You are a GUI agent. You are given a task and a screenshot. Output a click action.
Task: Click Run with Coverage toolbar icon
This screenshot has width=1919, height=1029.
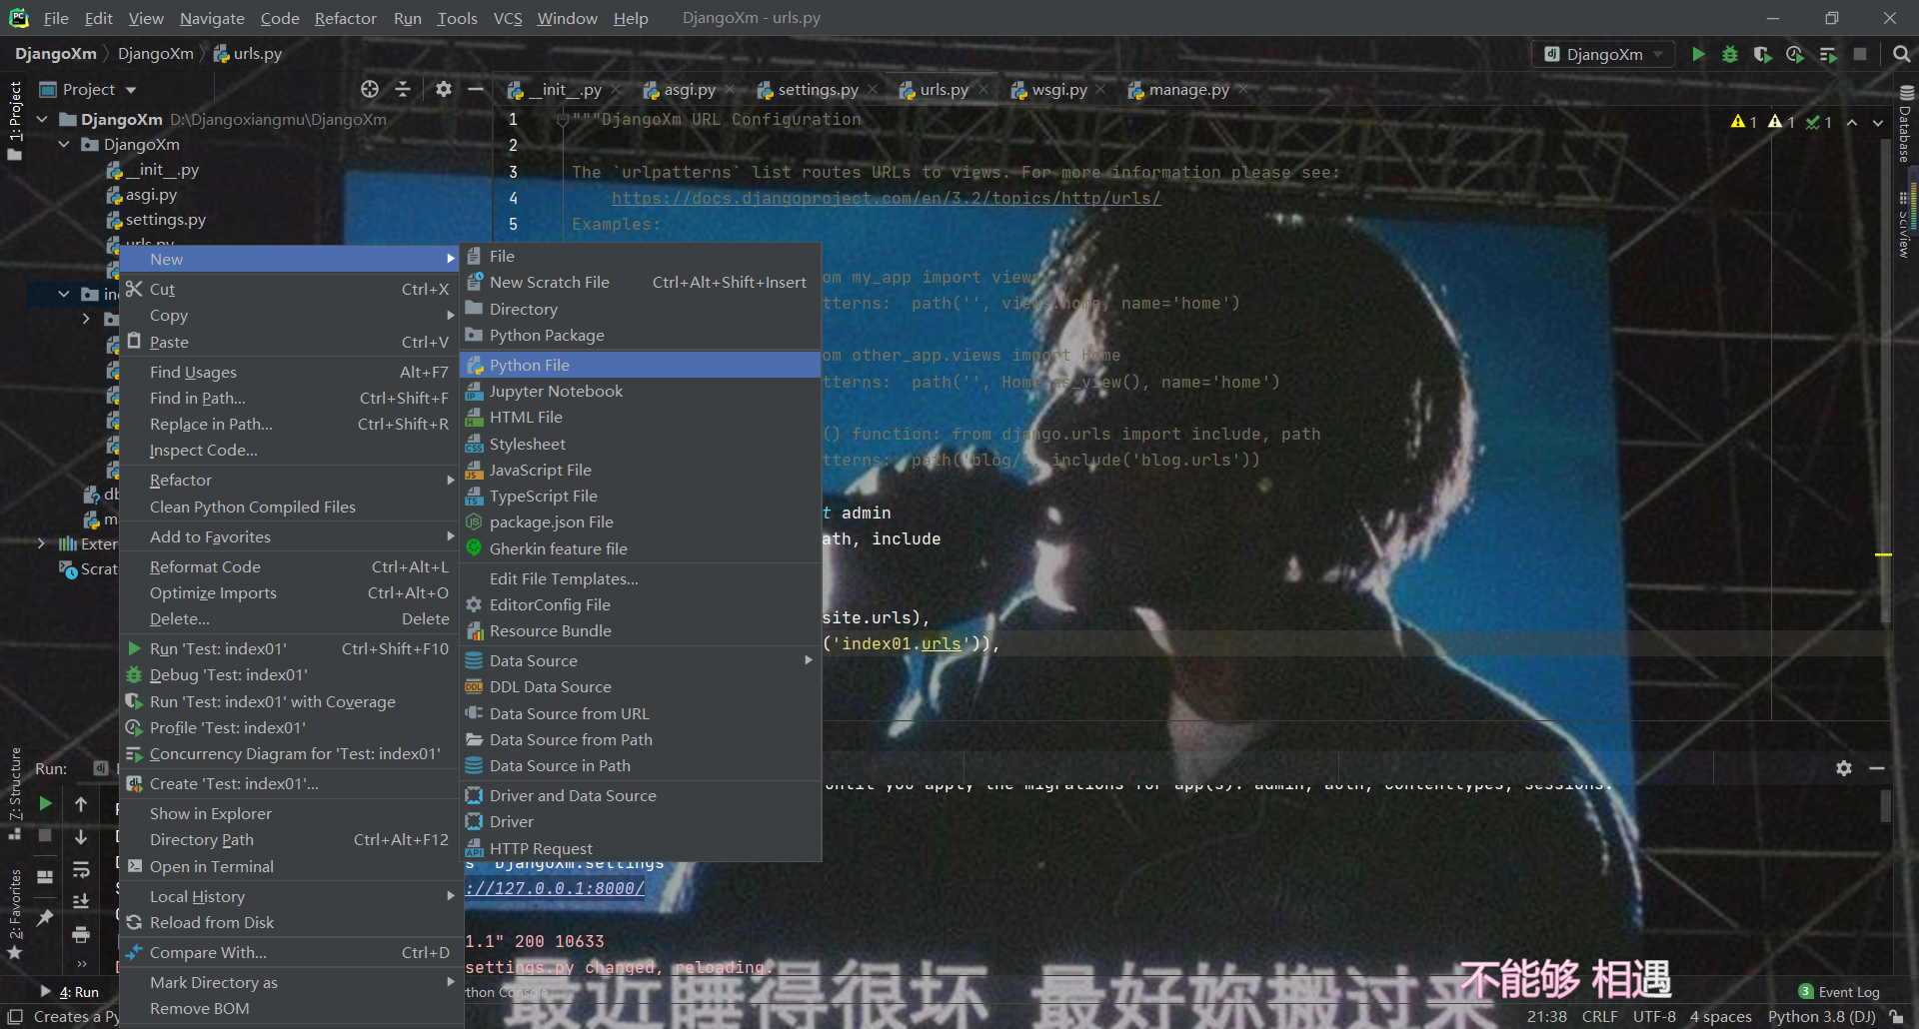coord(1763,54)
